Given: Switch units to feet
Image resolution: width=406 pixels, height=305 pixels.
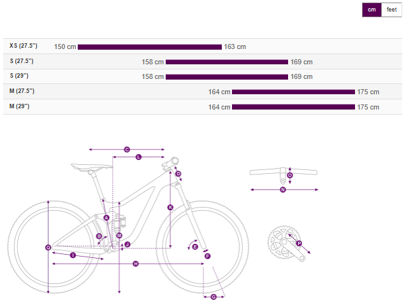Looking at the screenshot, I should click(391, 10).
